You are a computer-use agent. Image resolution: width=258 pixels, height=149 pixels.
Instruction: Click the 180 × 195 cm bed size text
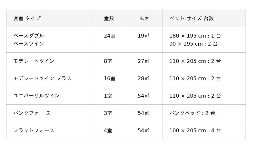click(195, 36)
